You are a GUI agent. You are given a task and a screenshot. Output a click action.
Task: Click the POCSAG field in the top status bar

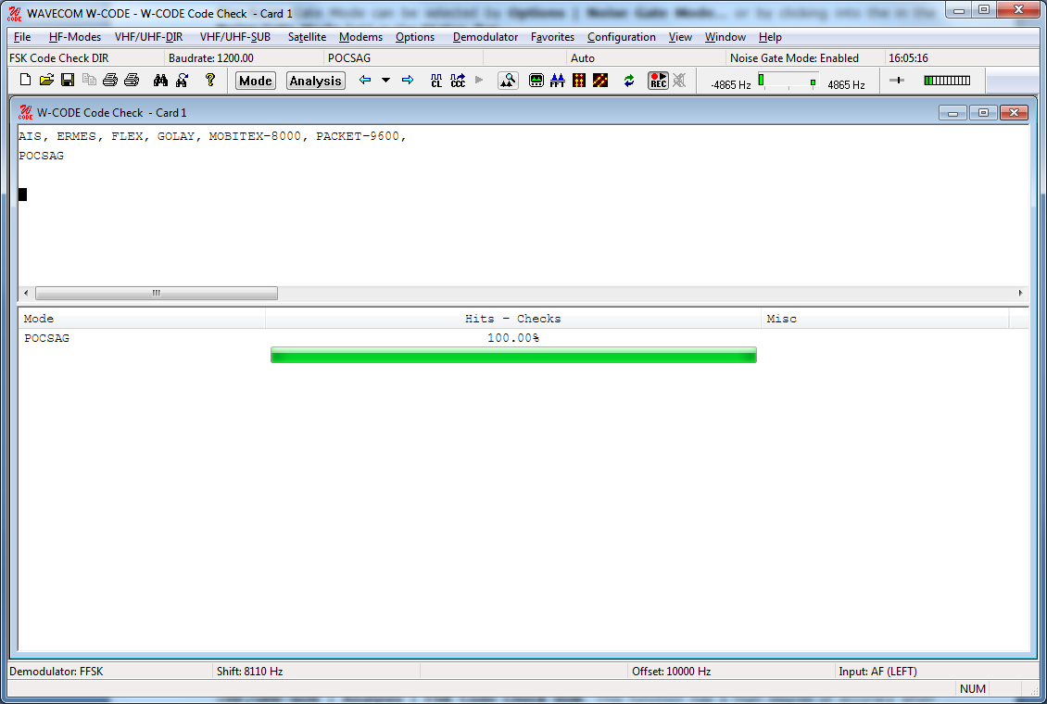pos(403,58)
